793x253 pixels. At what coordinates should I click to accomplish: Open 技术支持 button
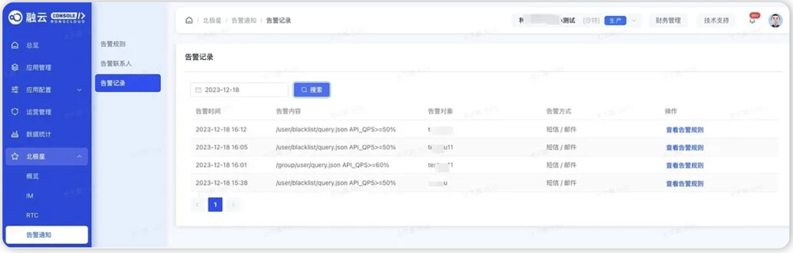pos(716,21)
